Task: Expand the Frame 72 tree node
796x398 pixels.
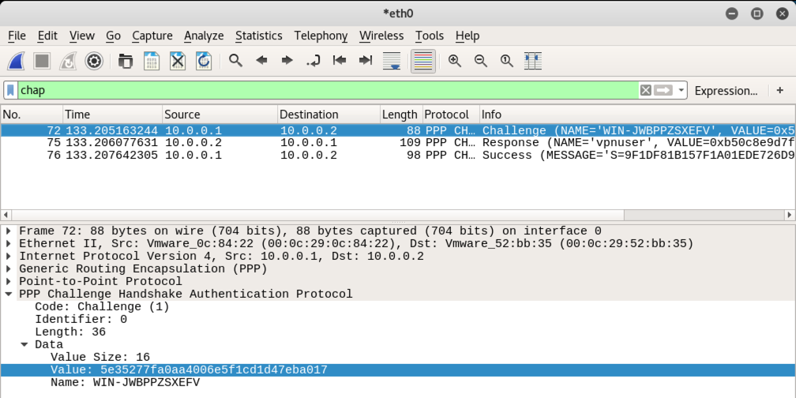Action: point(9,231)
